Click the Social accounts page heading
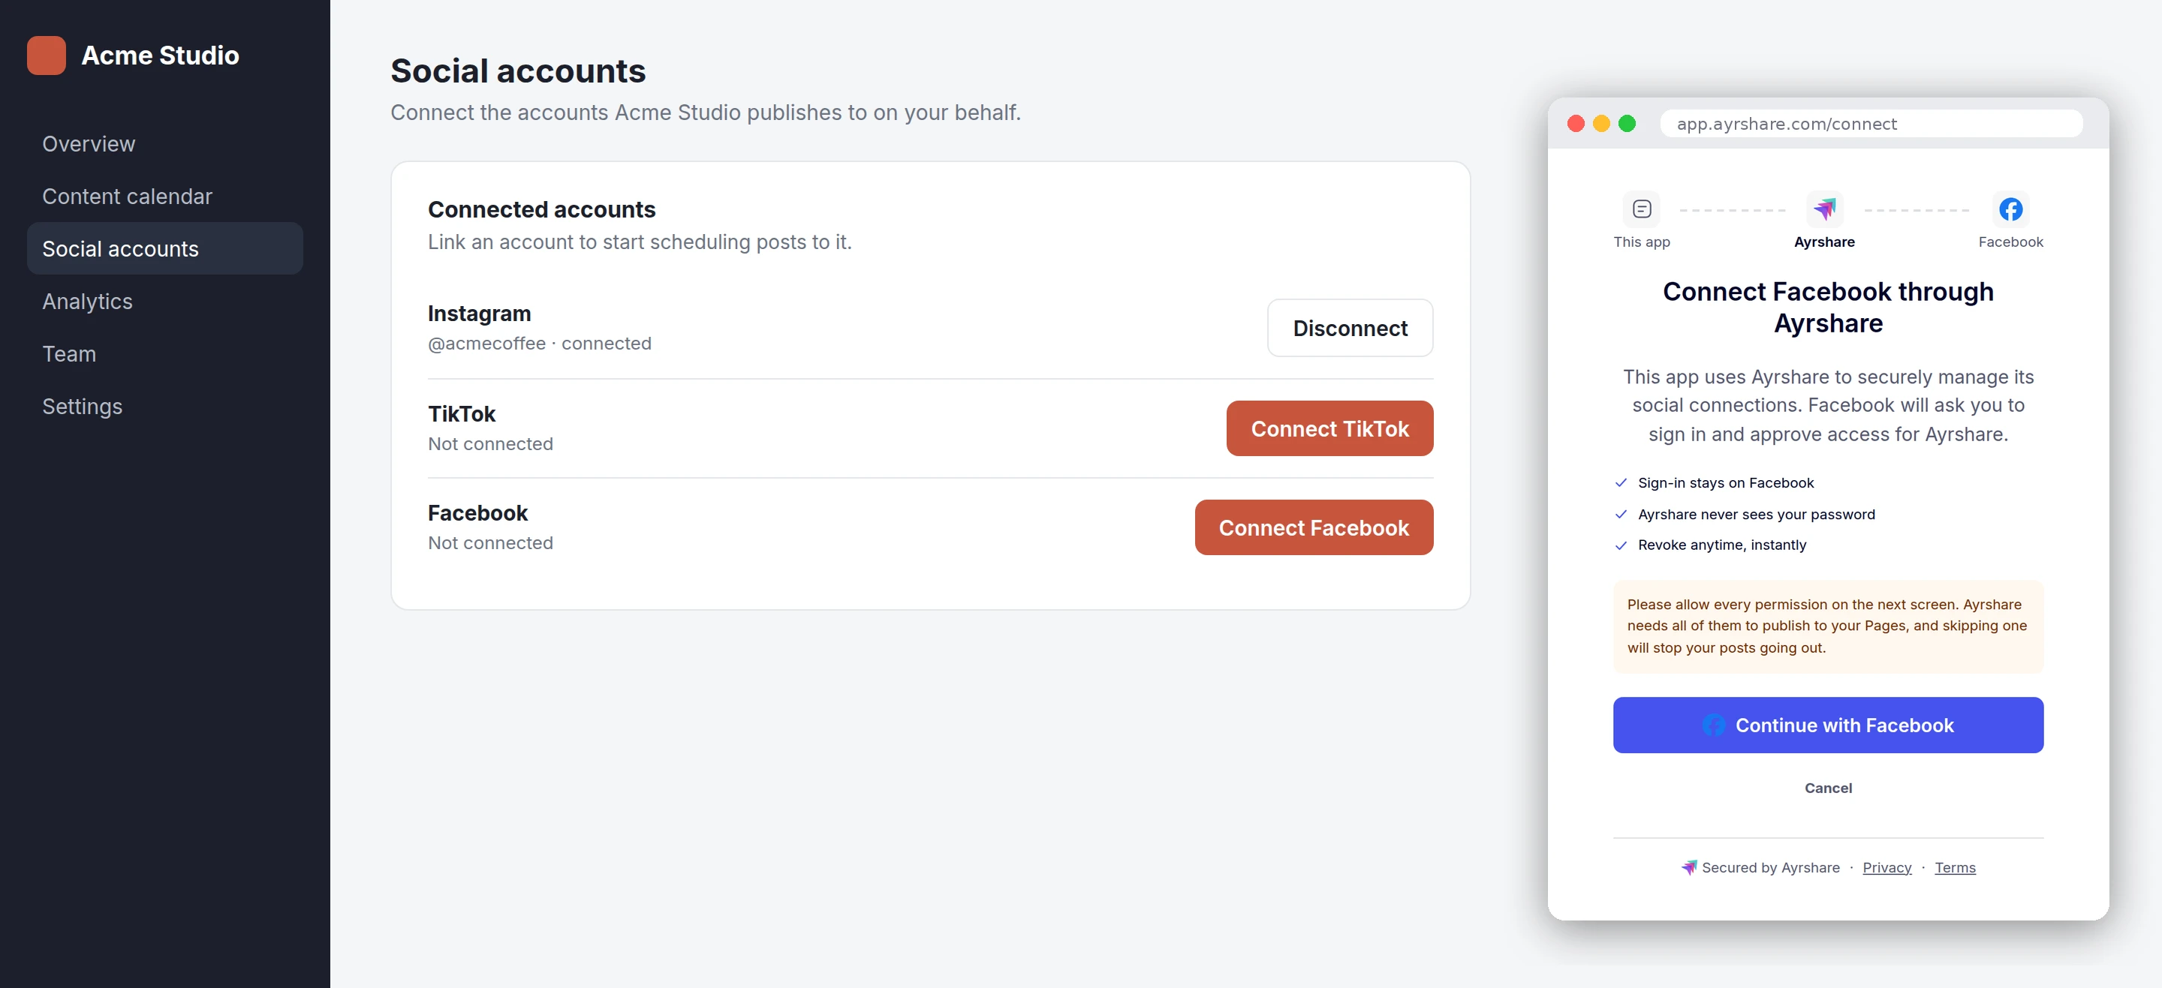 point(518,71)
